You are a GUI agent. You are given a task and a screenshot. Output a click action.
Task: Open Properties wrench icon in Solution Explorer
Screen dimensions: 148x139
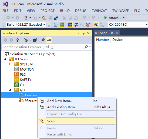coord(43,40)
